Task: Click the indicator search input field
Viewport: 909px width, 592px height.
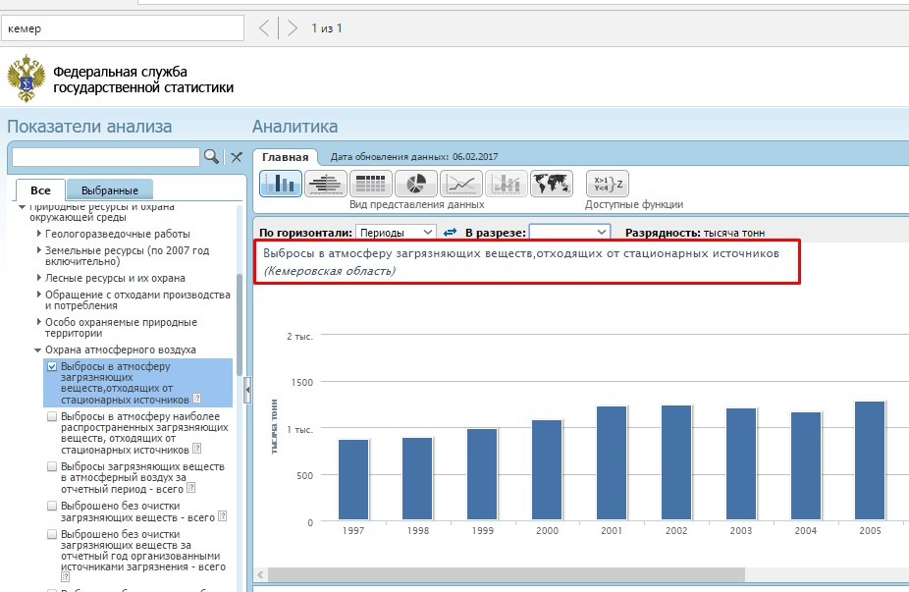Action: coord(105,157)
